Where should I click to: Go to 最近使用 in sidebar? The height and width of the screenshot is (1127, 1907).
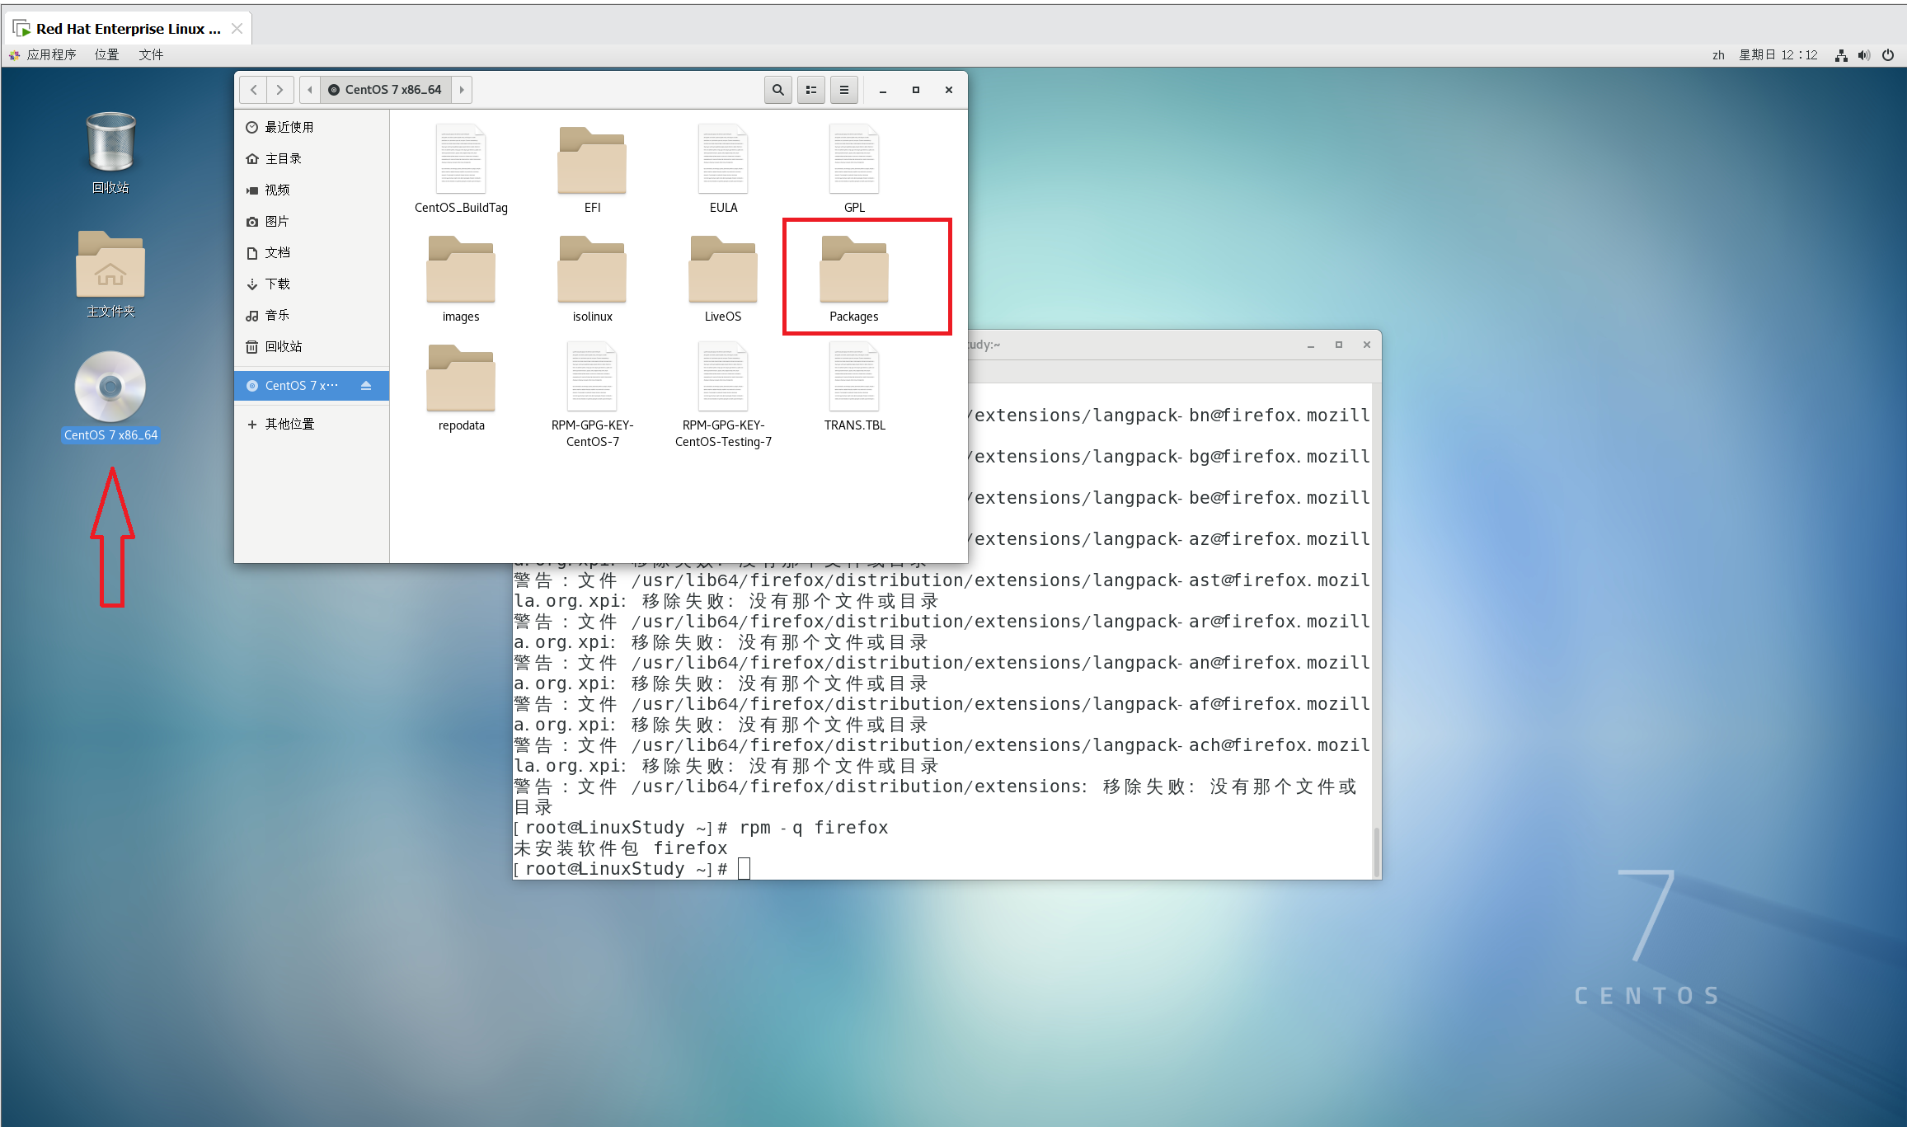(x=312, y=127)
